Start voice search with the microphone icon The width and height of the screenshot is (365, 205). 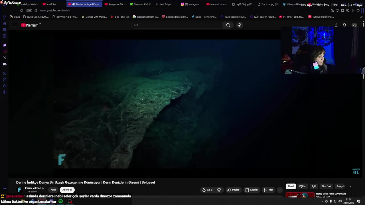[x=240, y=25]
